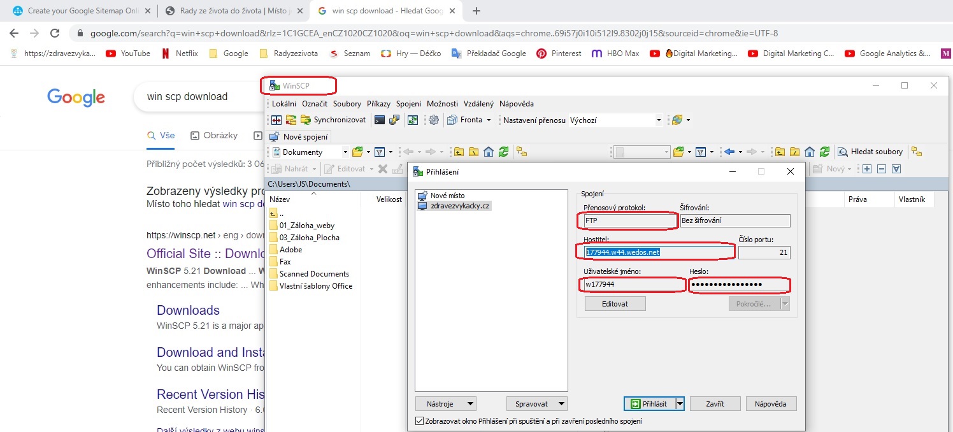Click the Číslo portu port field

(764, 252)
